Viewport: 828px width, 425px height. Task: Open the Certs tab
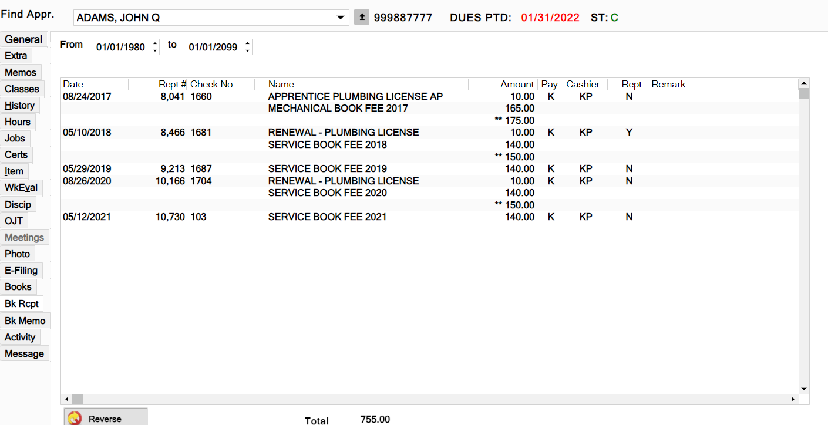[16, 155]
